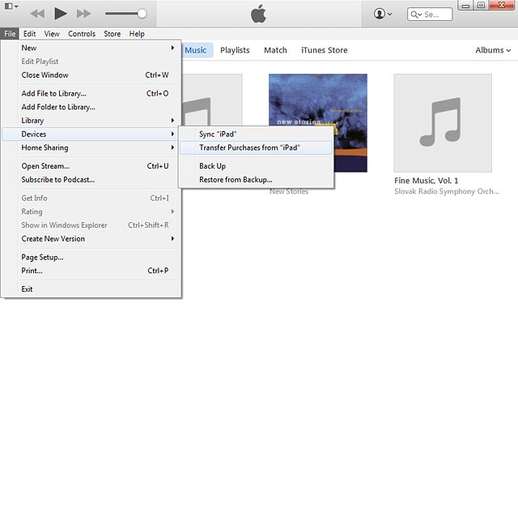Open the Store menu
Image resolution: width=518 pixels, height=517 pixels.
pos(112,34)
